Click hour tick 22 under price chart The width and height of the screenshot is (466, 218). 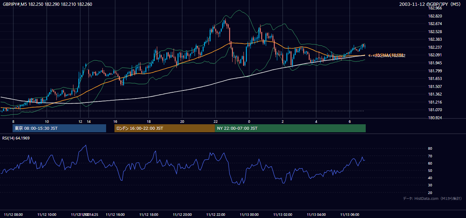point(215,121)
